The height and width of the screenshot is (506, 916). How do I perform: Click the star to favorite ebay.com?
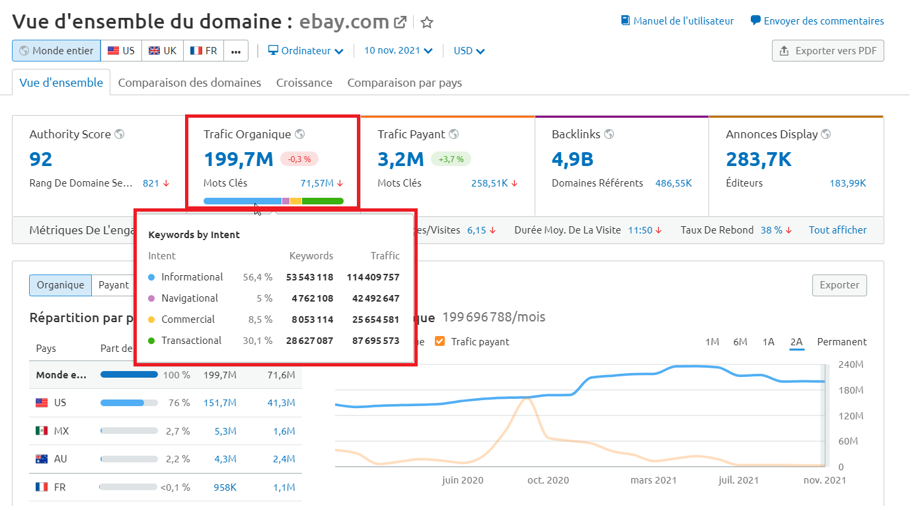[426, 22]
